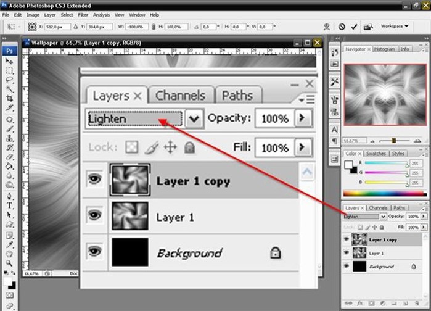This screenshot has height=311, width=431.
Task: Click Navigator zoom in mountains button
Action: point(417,141)
